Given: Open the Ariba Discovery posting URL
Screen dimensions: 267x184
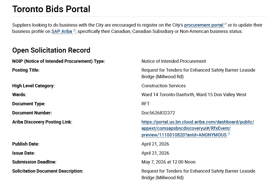Looking at the screenshot, I should point(198,128).
